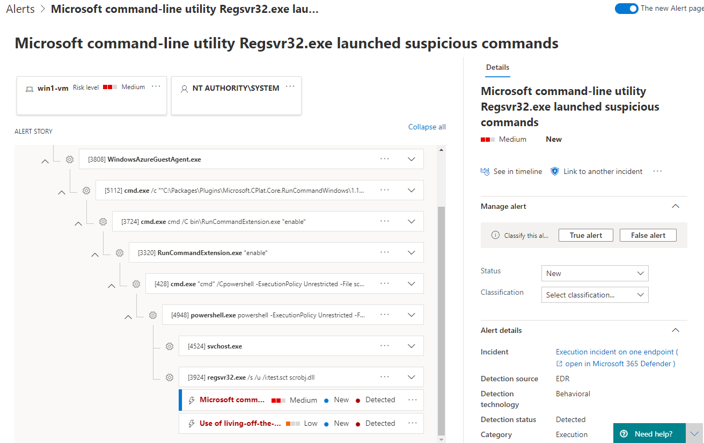Click the False alert button
Screen dimensions: 704x443
(x=648, y=235)
